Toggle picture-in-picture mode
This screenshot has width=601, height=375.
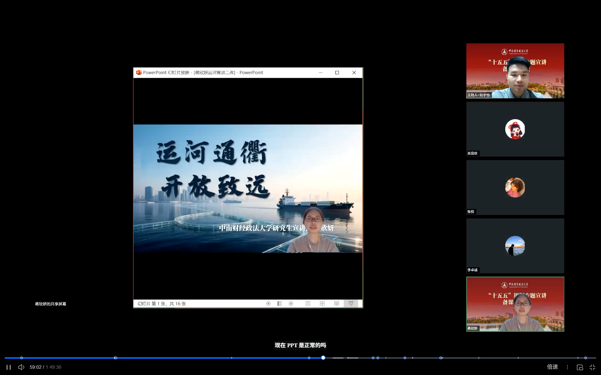point(580,367)
